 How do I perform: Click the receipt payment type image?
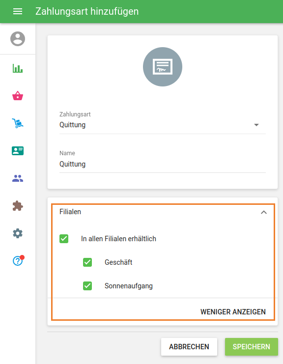(163, 67)
